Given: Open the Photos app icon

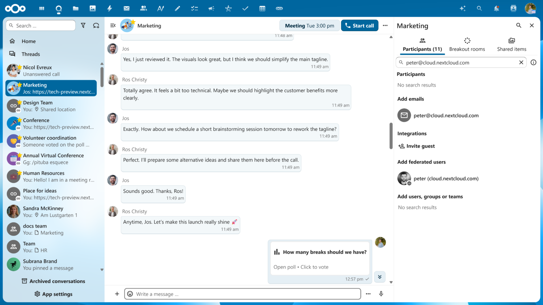Looking at the screenshot, I should point(93,8).
